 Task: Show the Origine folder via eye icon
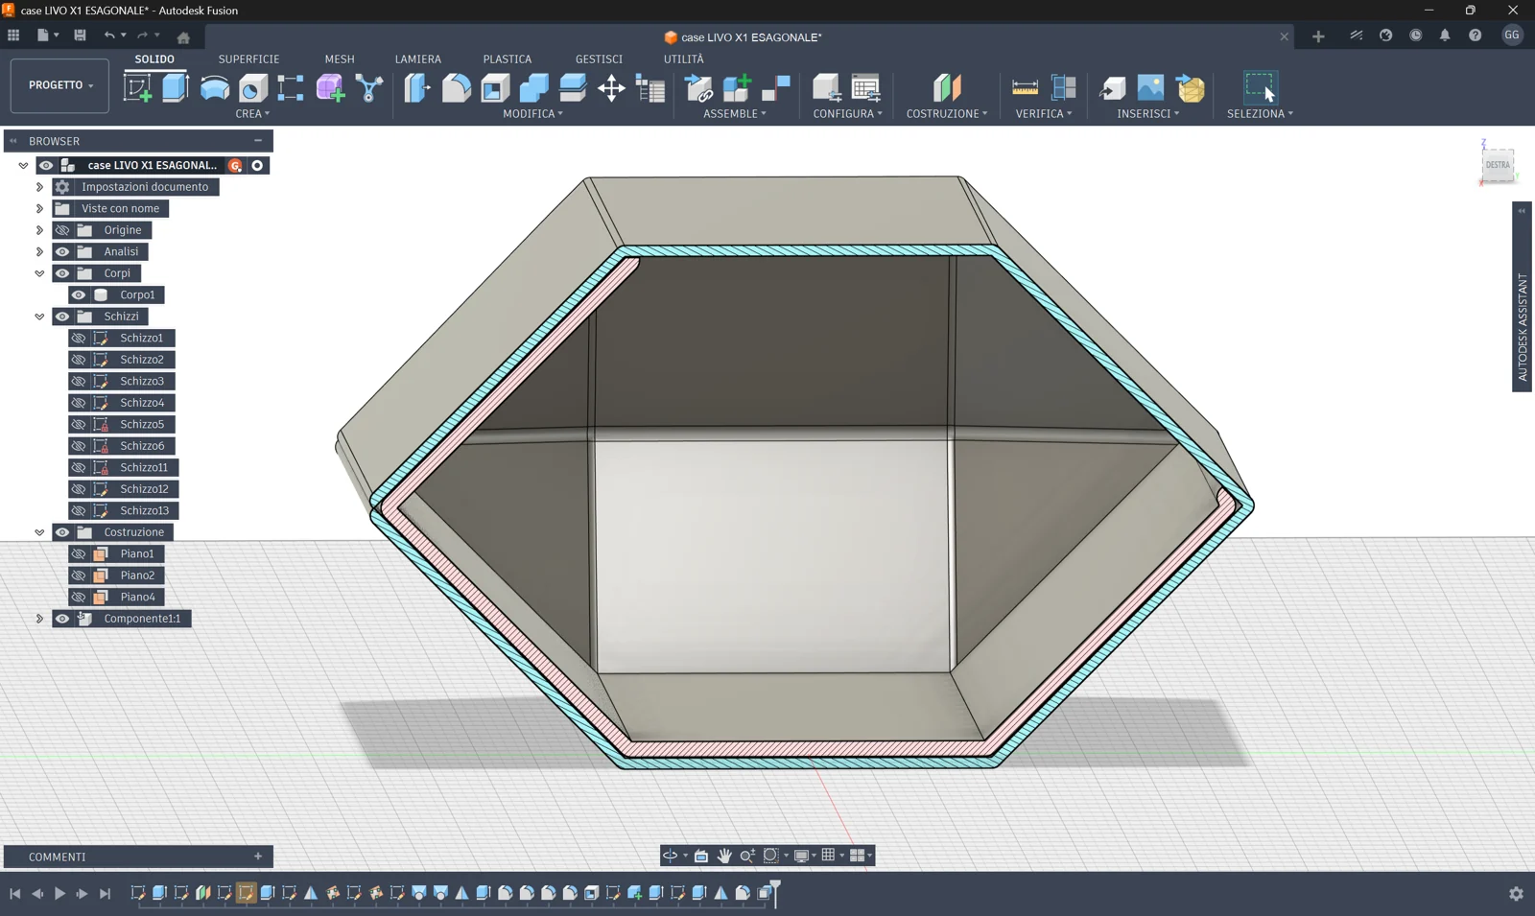pyautogui.click(x=62, y=230)
